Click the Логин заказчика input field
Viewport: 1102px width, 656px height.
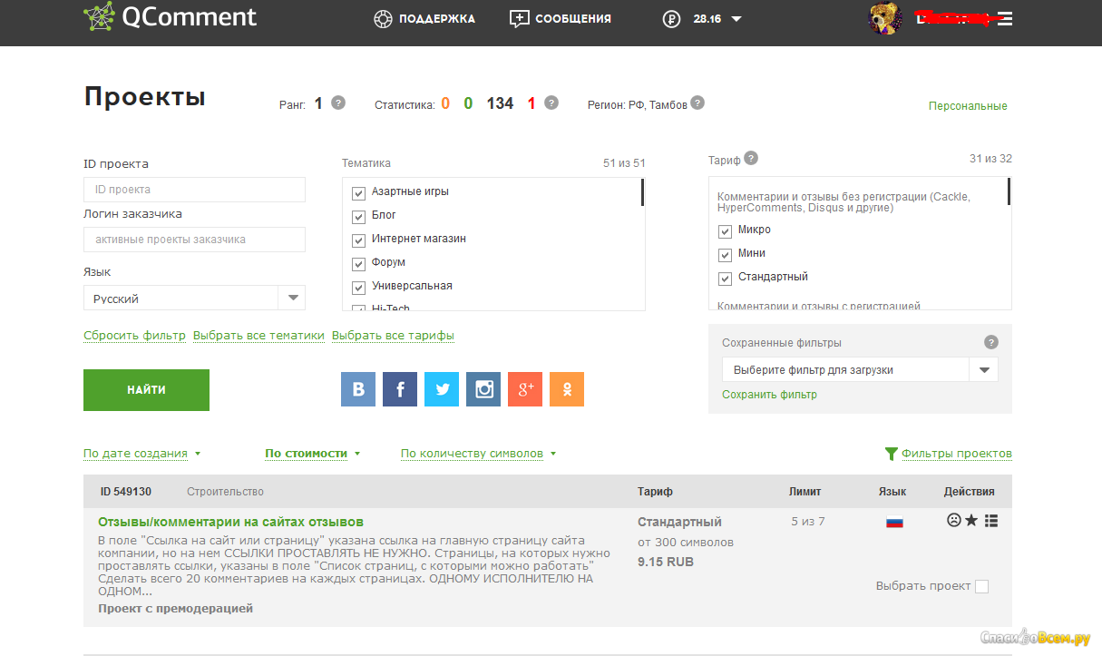194,240
